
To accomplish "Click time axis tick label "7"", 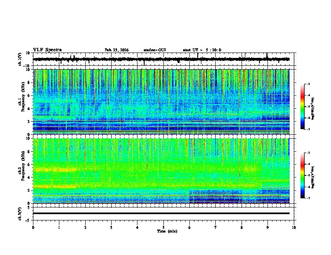I will coord(216,227).
